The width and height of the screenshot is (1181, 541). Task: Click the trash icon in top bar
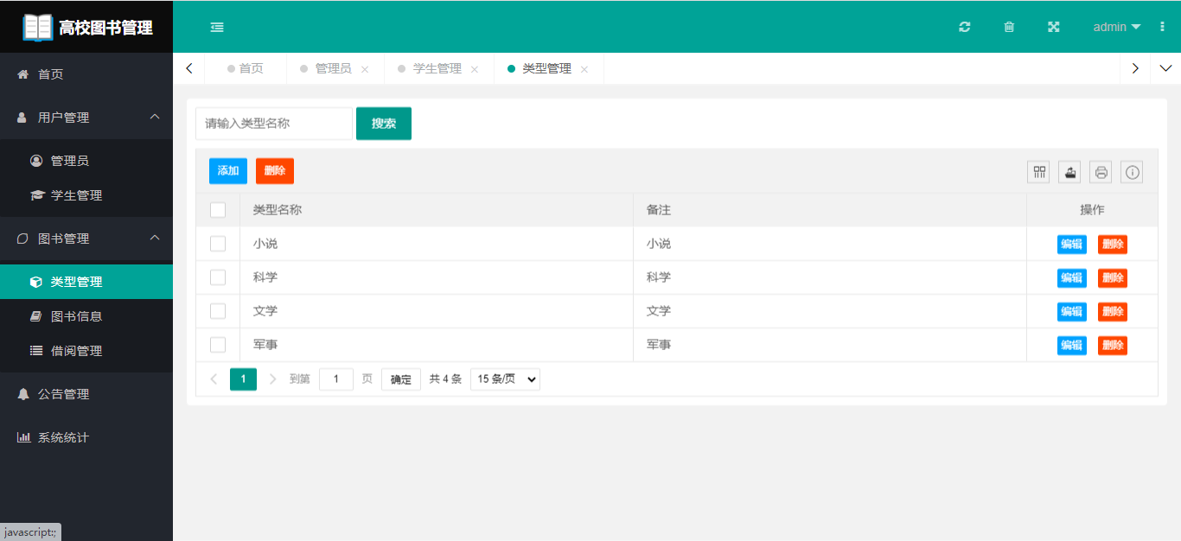(x=1009, y=27)
